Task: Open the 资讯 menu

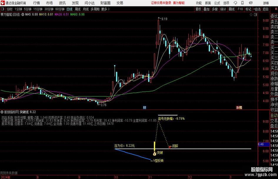Action: pos(62,3)
